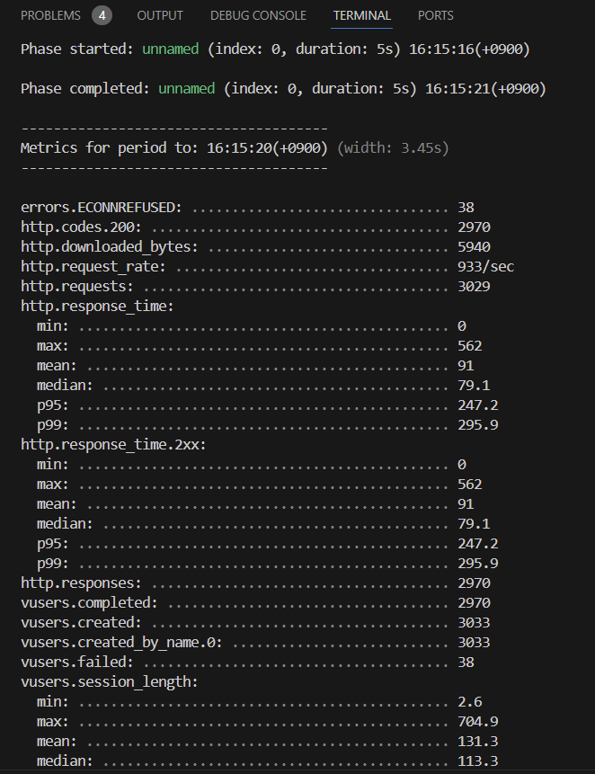Click the 'Phase completed' line in terminal
Image resolution: width=595 pixels, height=774 pixels.
pyautogui.click(x=282, y=89)
